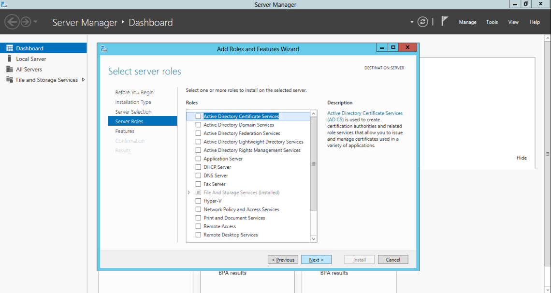Click the Roles list scroll down arrow

314,239
